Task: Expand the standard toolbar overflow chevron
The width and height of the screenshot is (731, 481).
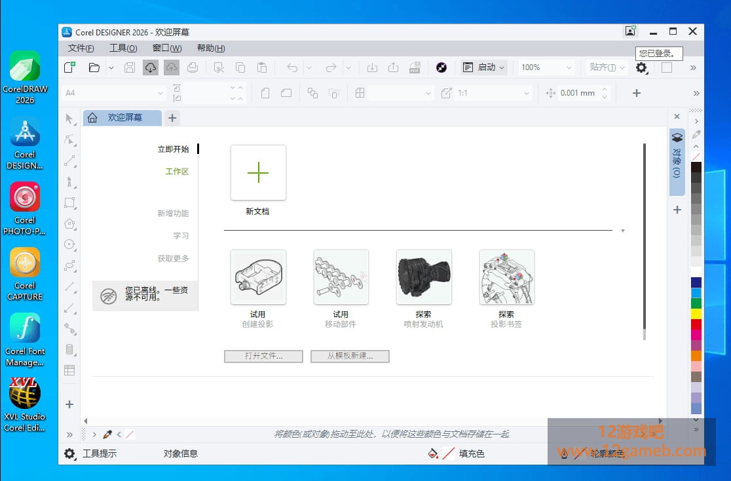Action: [x=693, y=68]
